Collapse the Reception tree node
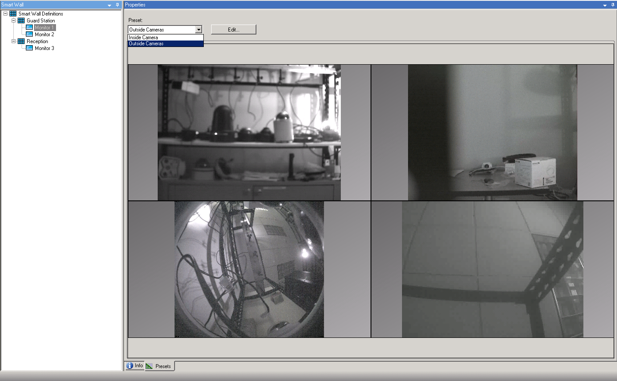 coord(12,41)
